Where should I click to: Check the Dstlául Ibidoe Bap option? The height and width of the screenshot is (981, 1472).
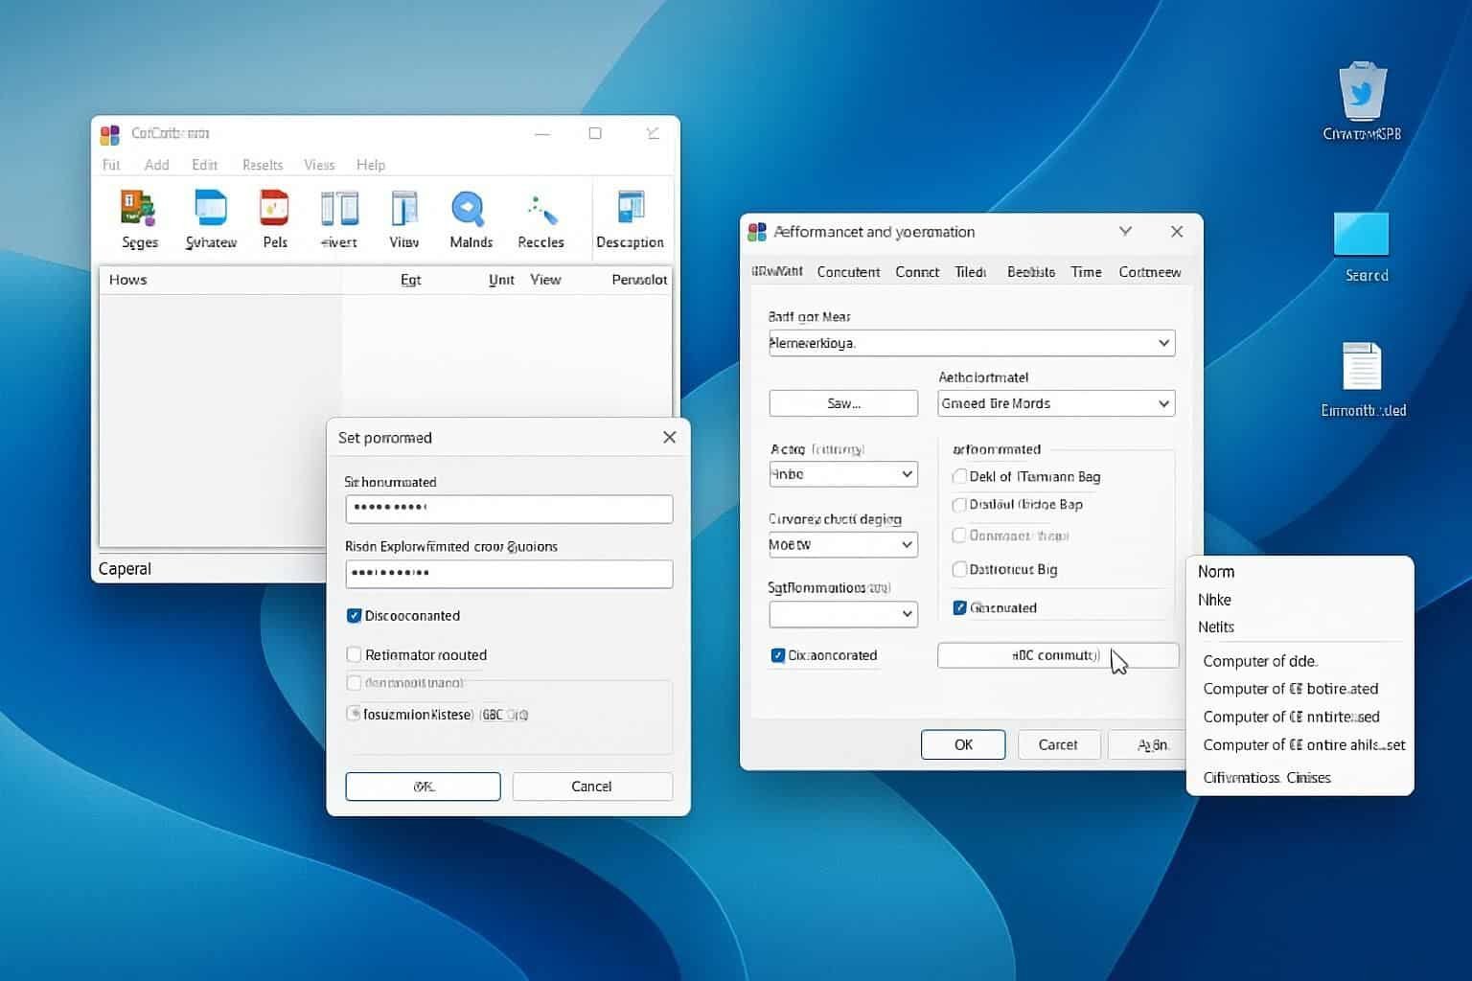959,504
